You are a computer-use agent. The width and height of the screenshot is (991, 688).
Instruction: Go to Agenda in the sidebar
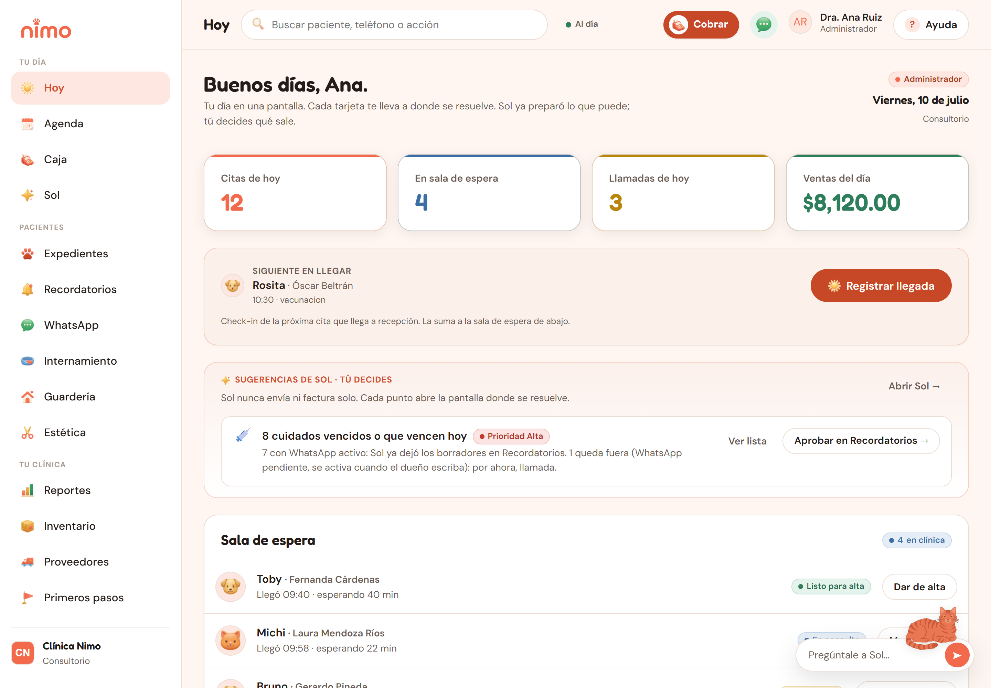tap(90, 124)
